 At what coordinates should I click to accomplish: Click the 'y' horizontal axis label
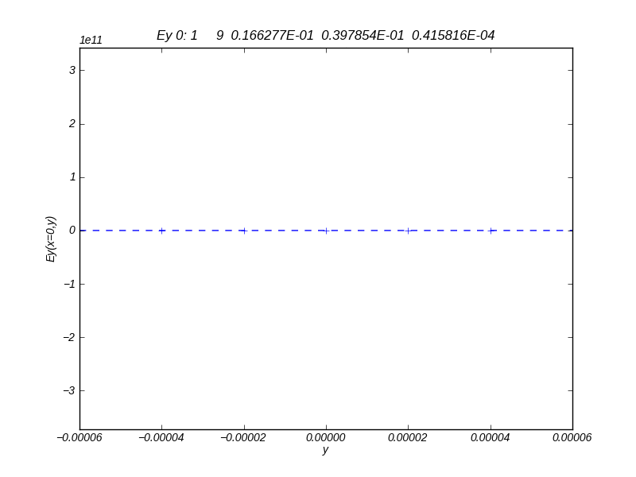(325, 450)
